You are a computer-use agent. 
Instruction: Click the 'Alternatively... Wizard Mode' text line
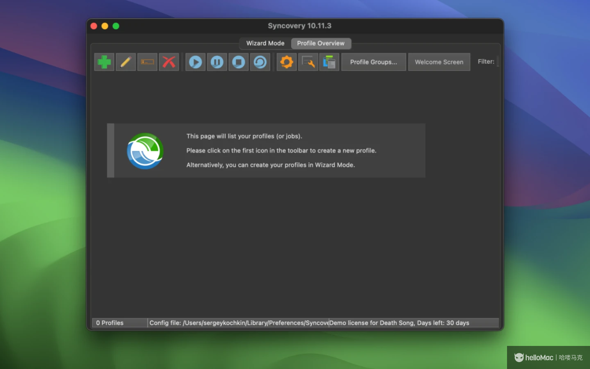pyautogui.click(x=271, y=165)
